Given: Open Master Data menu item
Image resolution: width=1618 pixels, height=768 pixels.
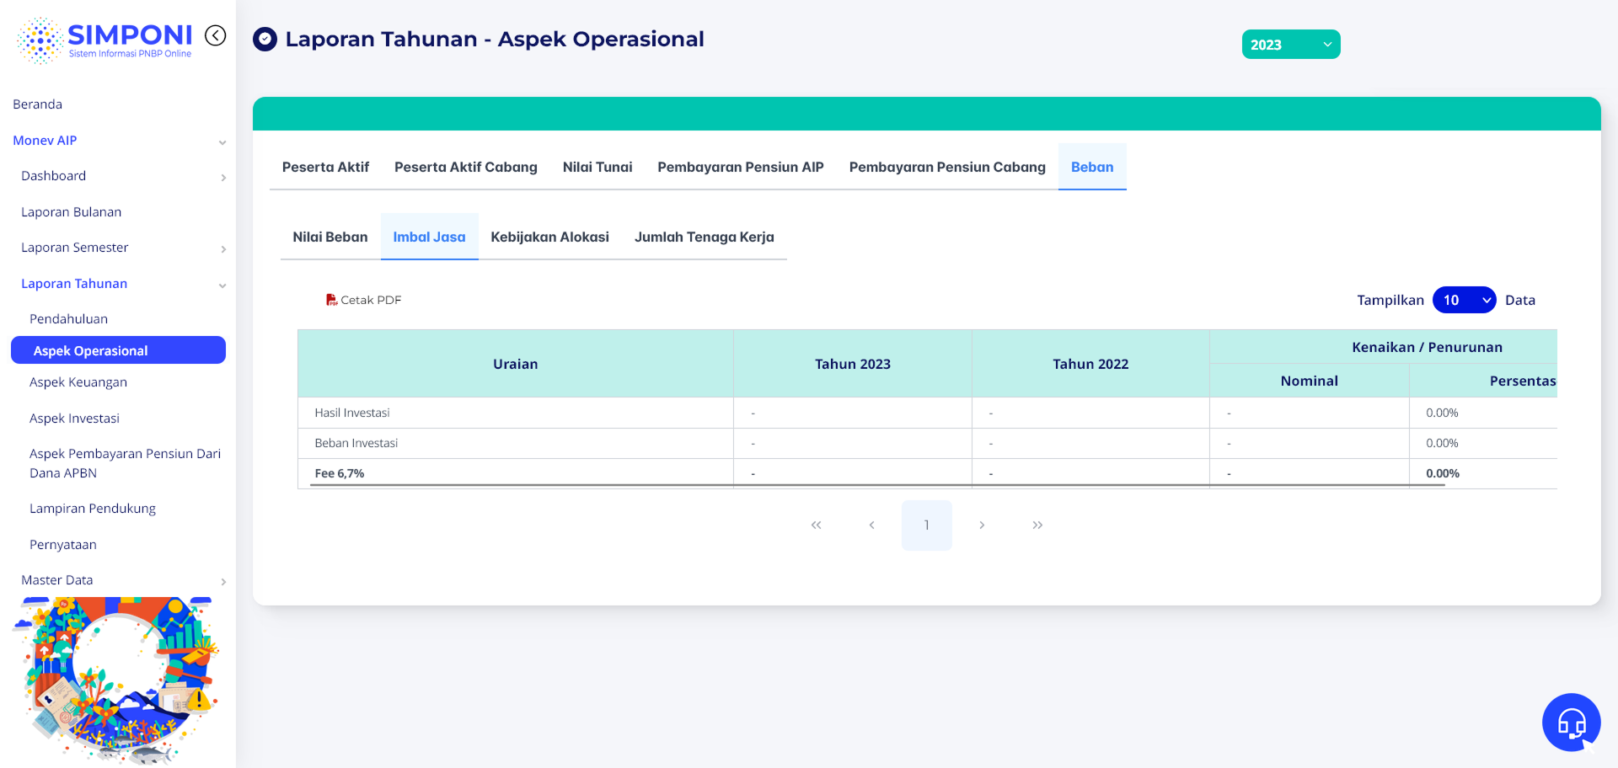Looking at the screenshot, I should point(56,580).
